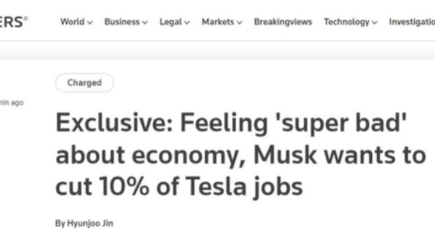Viewport: 435px width, 245px height.
Task: Click the Reuters logo
Action: (13, 21)
